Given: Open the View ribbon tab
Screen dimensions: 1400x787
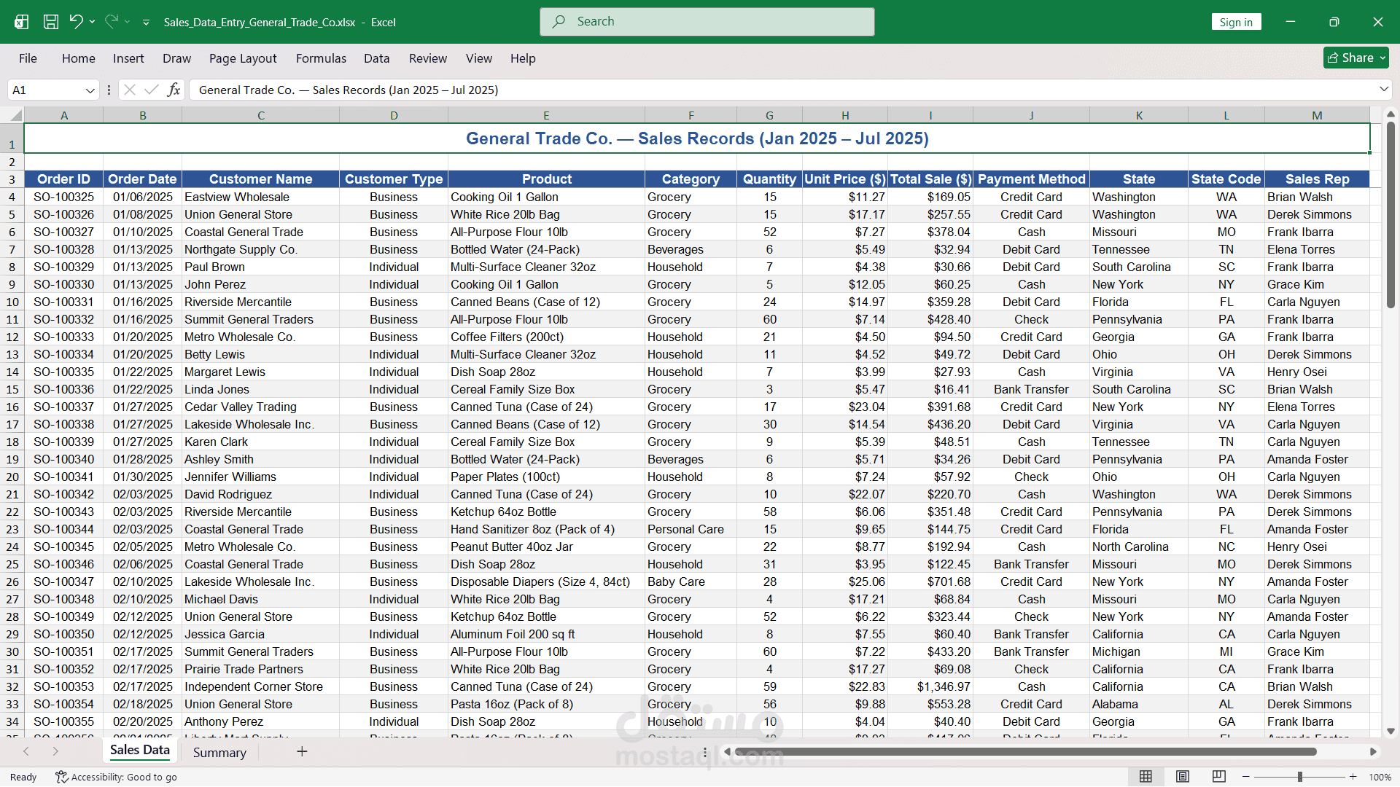Looking at the screenshot, I should (x=478, y=58).
